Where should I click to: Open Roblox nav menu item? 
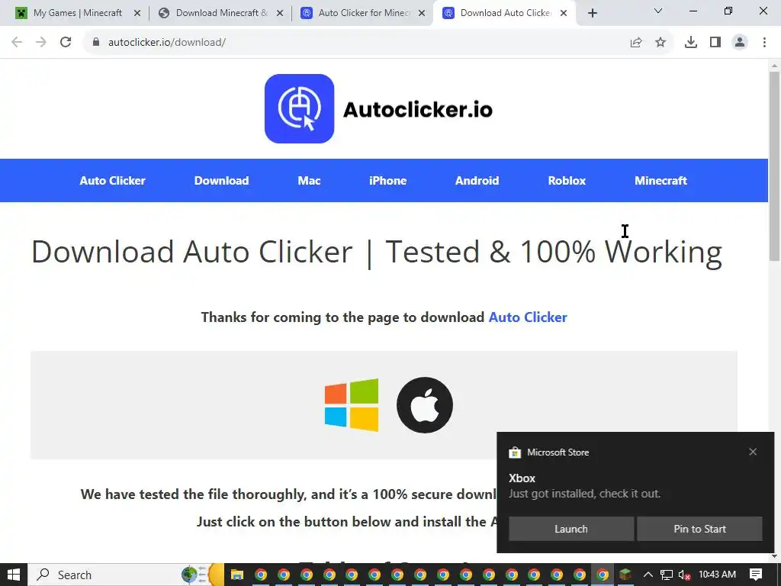(x=567, y=180)
